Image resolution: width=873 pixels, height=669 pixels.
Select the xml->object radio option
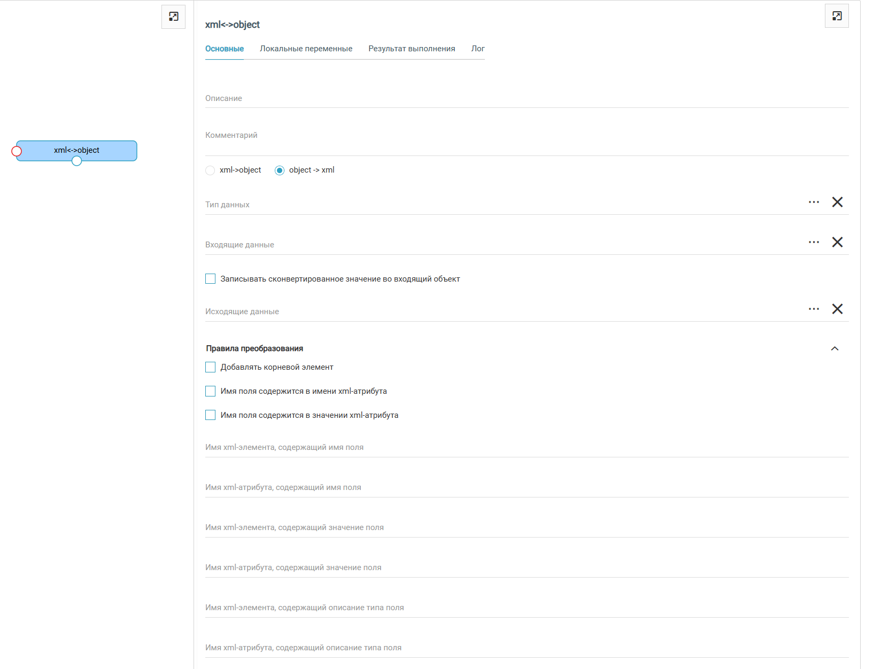[210, 170]
